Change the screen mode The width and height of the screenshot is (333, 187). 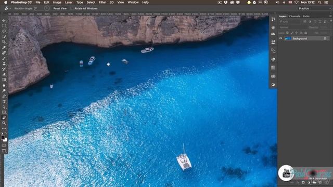[x=4, y=151]
